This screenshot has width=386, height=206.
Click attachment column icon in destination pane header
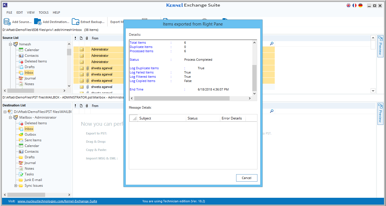87,106
